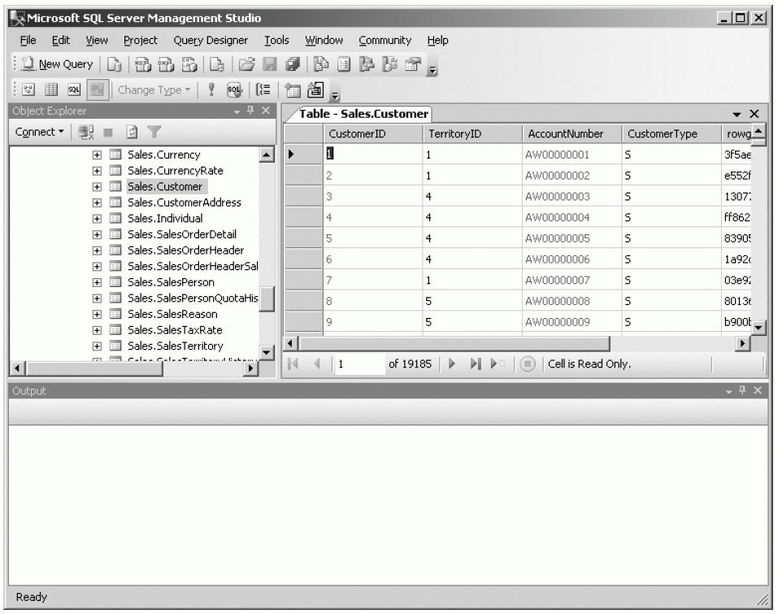Toggle the SQL pane
Image resolution: width=778 pixels, height=614 pixels.
[74, 89]
